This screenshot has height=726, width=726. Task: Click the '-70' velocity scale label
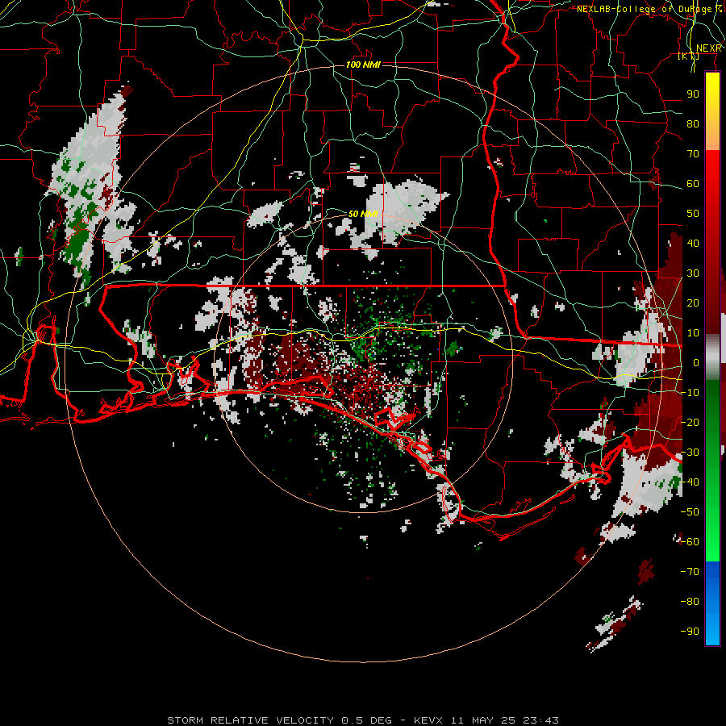[690, 571]
